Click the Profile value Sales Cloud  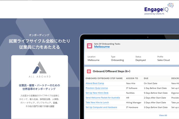point(163,60)
